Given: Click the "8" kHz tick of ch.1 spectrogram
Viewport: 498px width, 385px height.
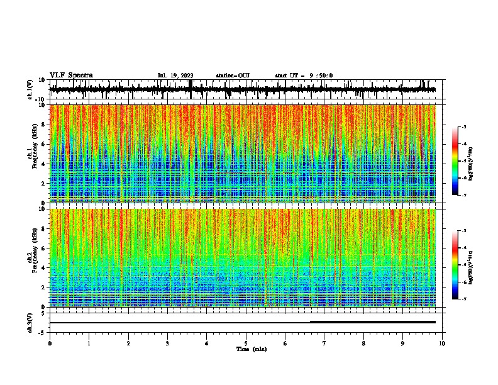Looking at the screenshot, I should [44, 125].
